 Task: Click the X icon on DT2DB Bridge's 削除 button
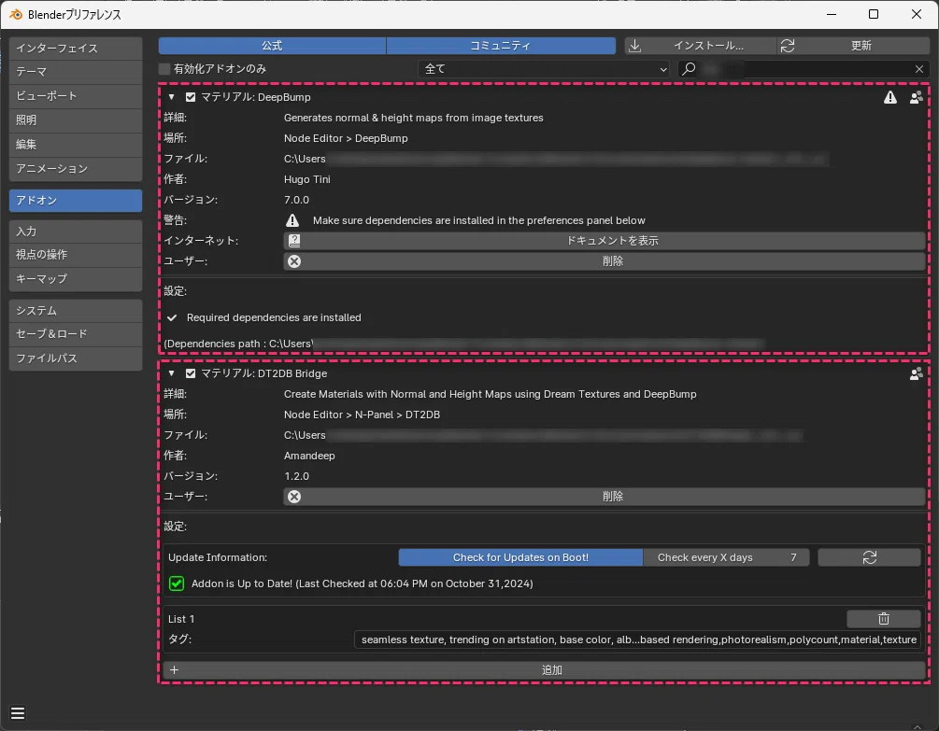[294, 497]
